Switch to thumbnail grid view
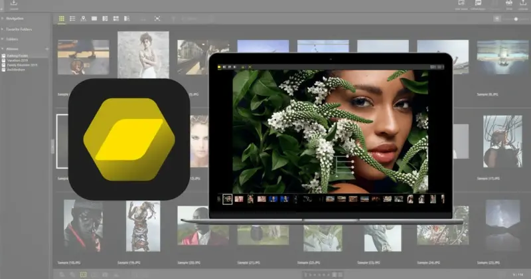Screen dimensions: 531x279 click(x=62, y=19)
